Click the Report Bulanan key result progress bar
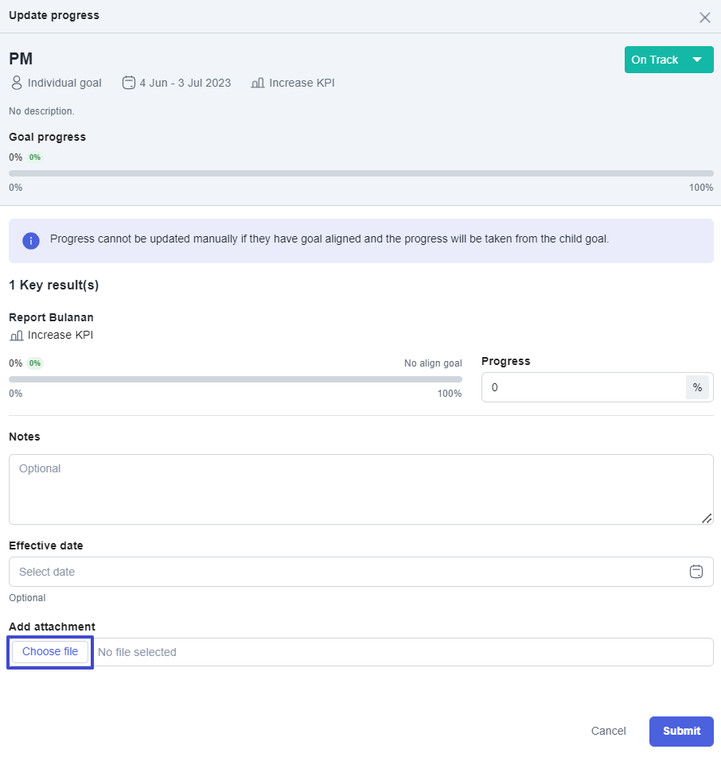This screenshot has width=721, height=757. pyautogui.click(x=235, y=379)
